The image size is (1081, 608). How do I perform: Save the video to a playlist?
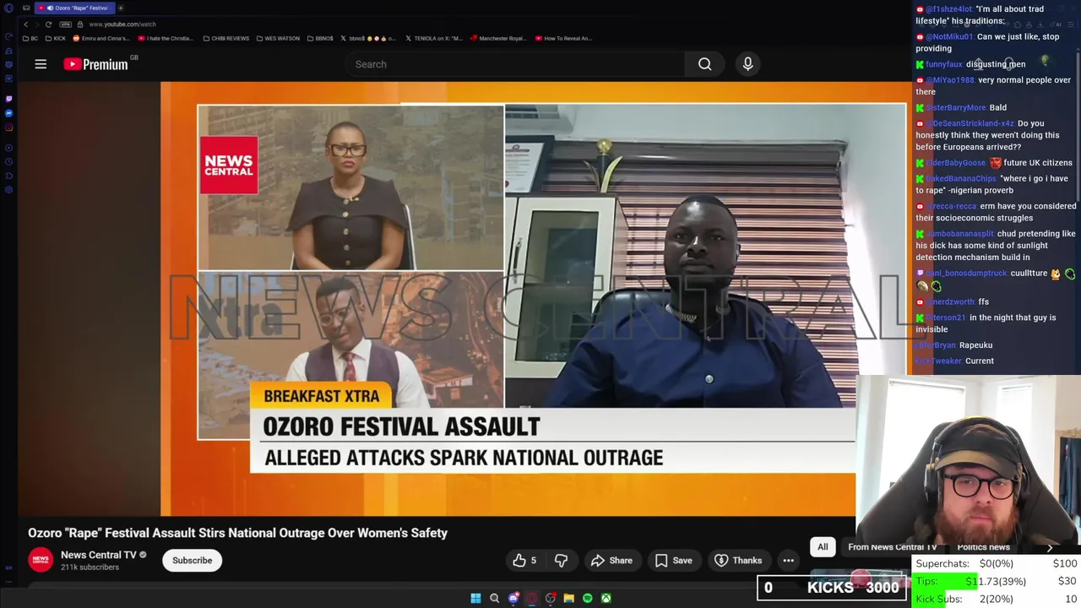tap(673, 561)
